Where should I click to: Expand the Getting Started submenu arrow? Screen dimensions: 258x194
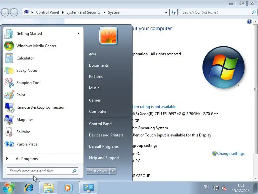click(x=79, y=34)
